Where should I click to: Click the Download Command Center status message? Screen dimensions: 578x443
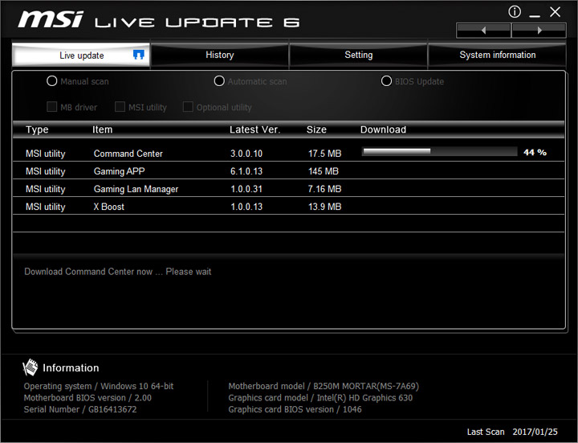117,272
